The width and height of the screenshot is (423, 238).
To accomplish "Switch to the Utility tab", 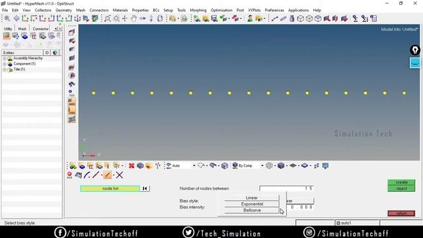I will [8, 28].
